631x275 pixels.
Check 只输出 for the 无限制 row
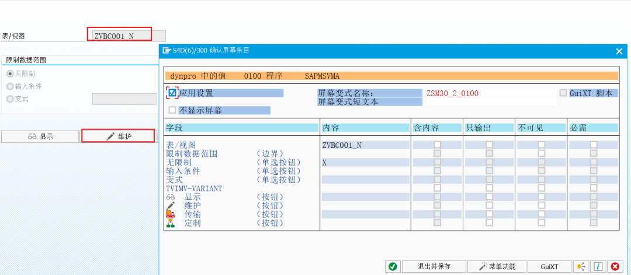[x=490, y=162]
